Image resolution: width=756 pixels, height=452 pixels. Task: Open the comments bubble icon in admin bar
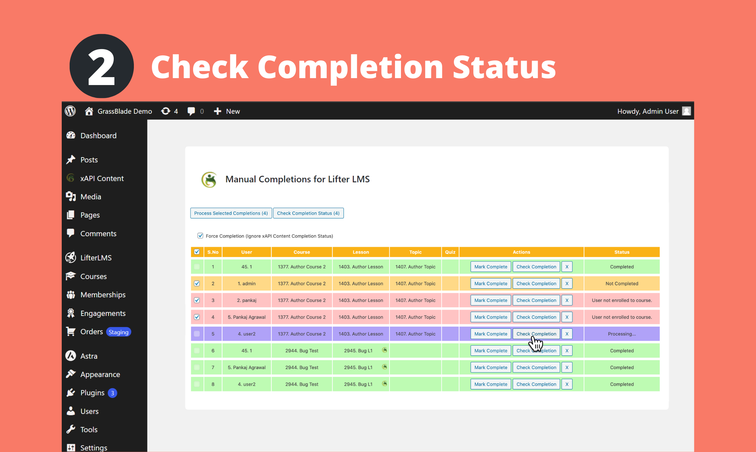[x=191, y=111]
